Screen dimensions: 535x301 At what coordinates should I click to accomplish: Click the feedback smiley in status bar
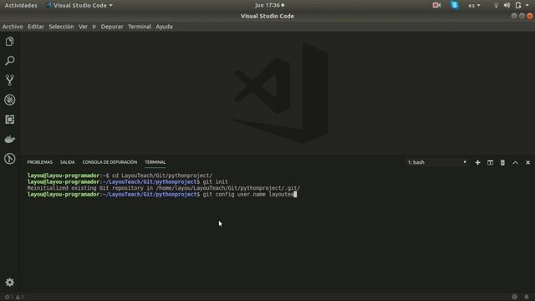coord(515,297)
